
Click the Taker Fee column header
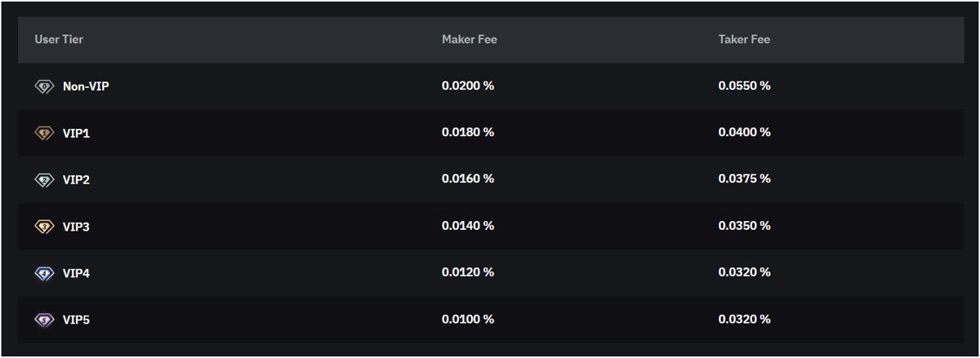click(x=744, y=39)
